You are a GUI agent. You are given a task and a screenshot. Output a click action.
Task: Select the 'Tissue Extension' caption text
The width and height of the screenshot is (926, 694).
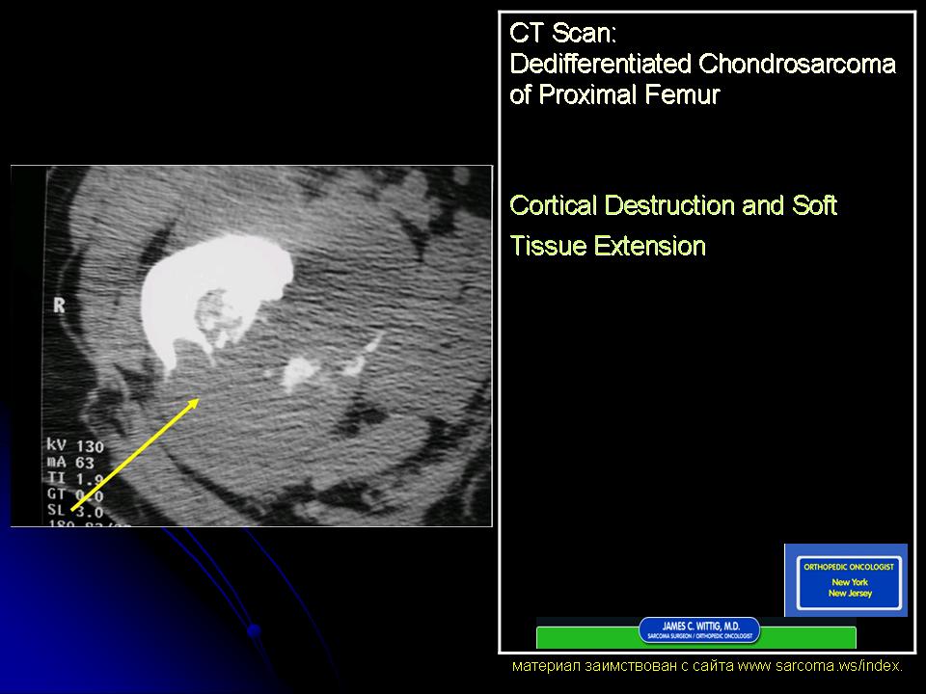pos(608,247)
